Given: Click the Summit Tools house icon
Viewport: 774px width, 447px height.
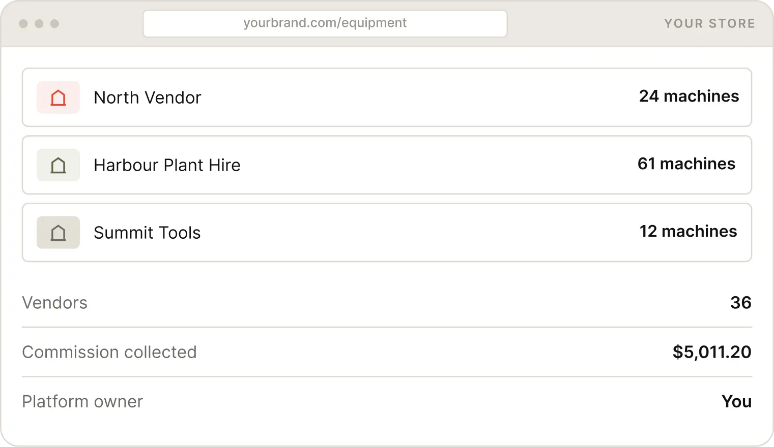Looking at the screenshot, I should [x=58, y=233].
